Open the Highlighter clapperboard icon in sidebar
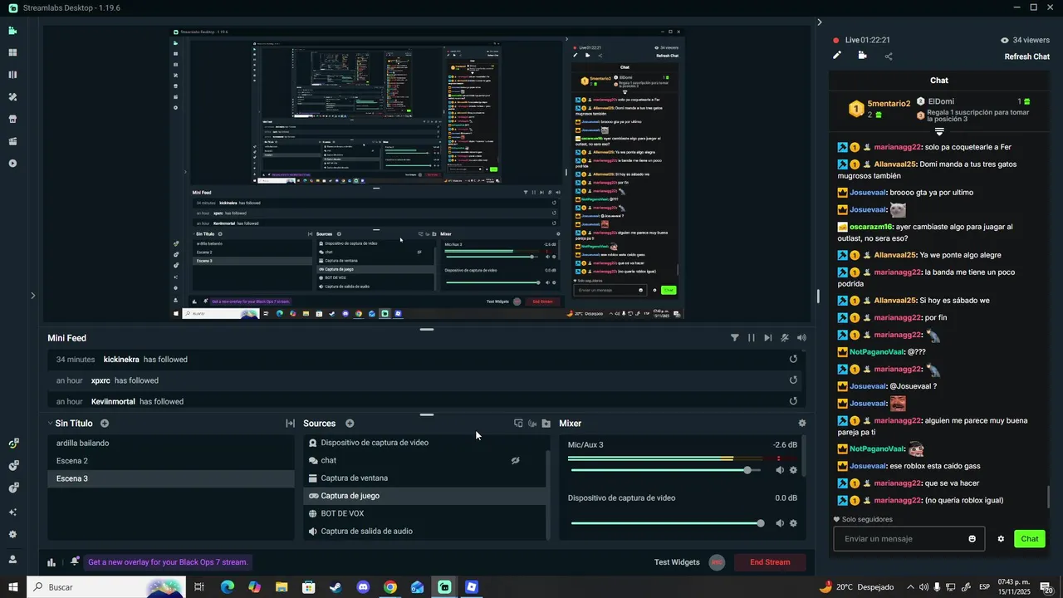Viewport: 1063px width, 598px height. [12, 141]
